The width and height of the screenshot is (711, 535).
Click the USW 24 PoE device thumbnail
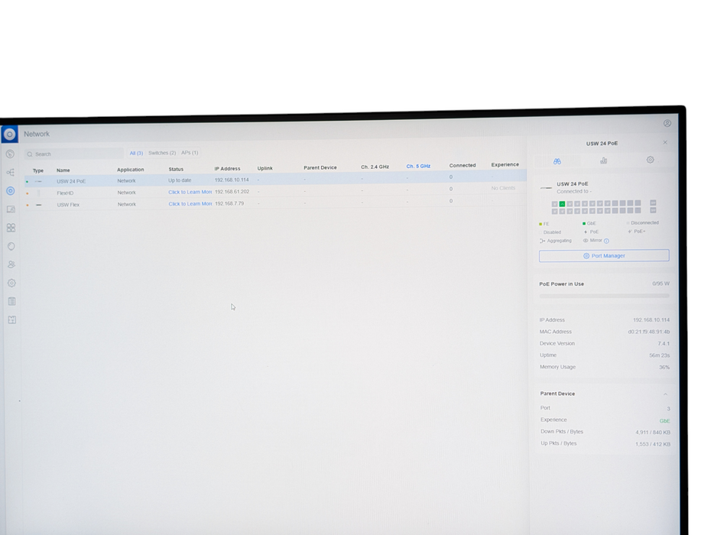click(x=547, y=188)
